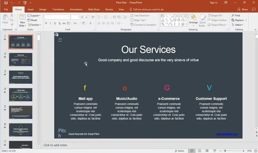
Task: Start Slide Show from status bar icon
Action: pos(215,151)
